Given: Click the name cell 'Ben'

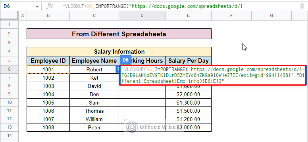Looking at the screenshot, I should pyautogui.click(x=94, y=94).
